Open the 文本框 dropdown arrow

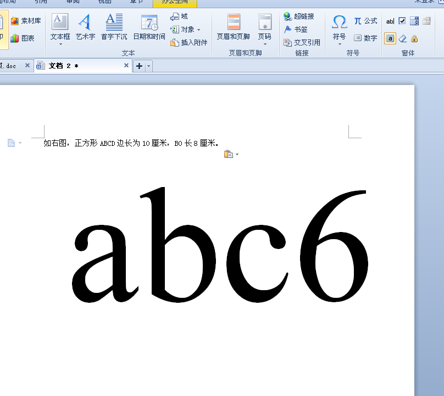pyautogui.click(x=60, y=44)
